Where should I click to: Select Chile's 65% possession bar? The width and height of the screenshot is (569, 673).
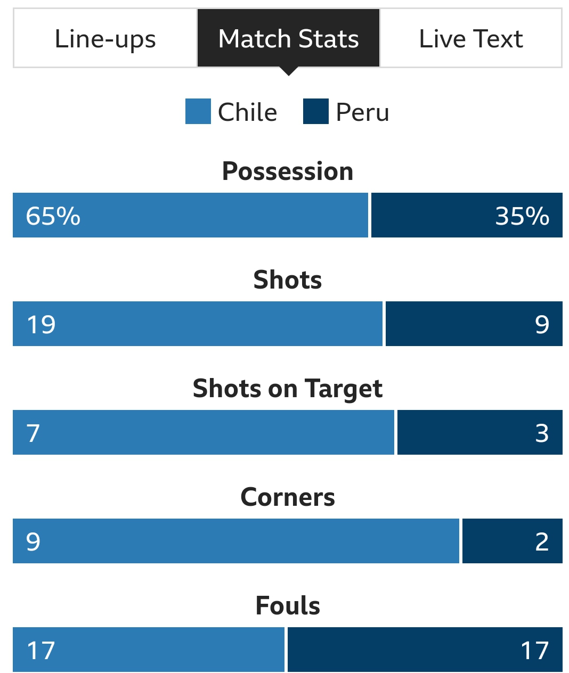tap(190, 215)
